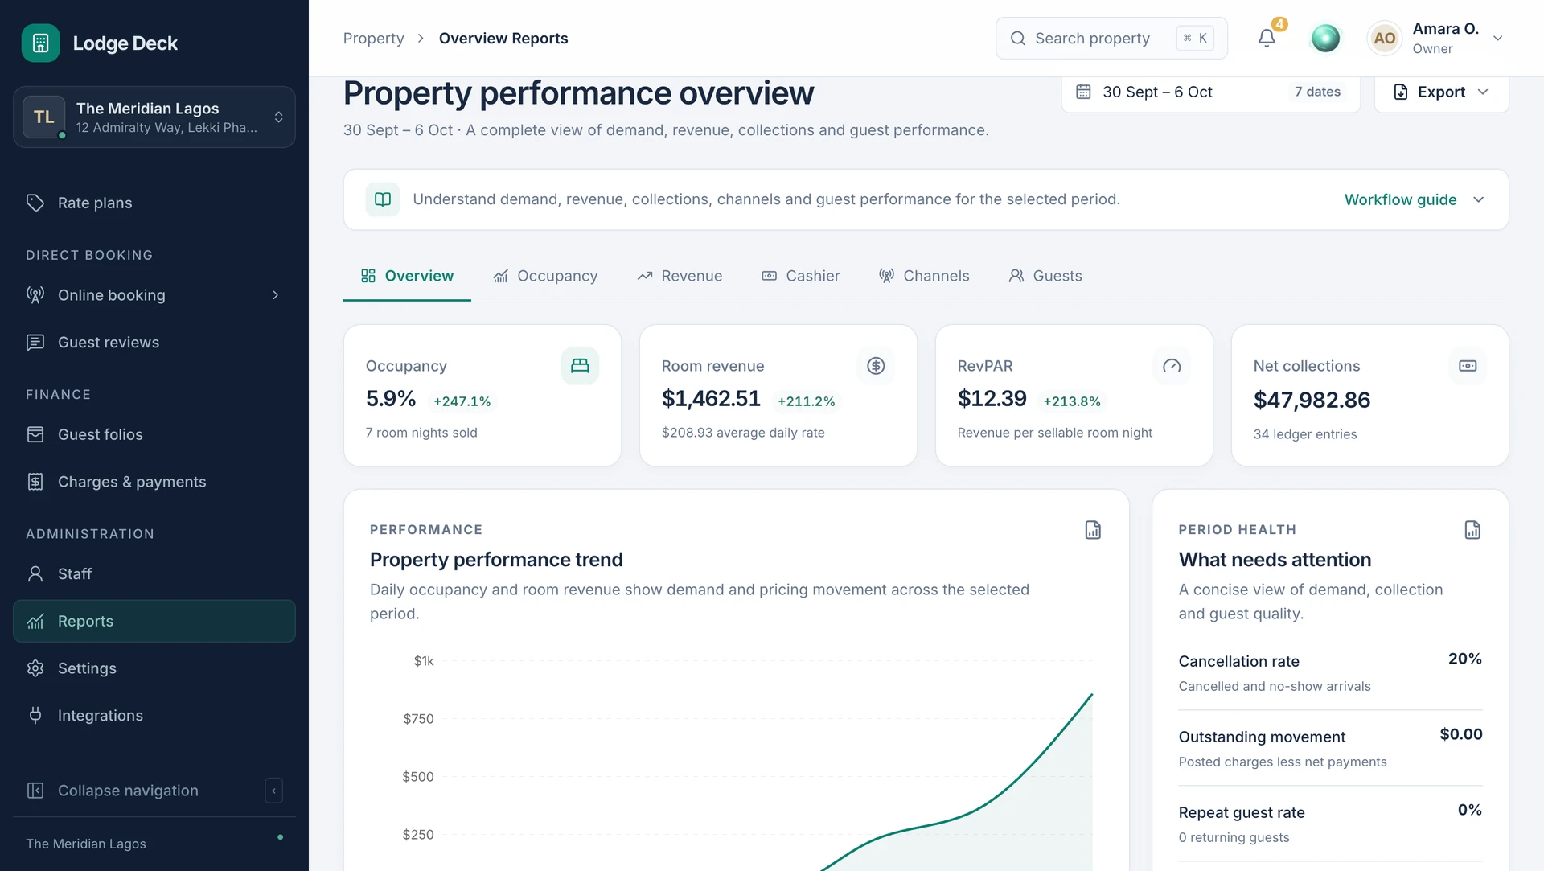The width and height of the screenshot is (1544, 871).
Task: Open the 30 Sept – 6 Oct date picker
Action: [1210, 92]
